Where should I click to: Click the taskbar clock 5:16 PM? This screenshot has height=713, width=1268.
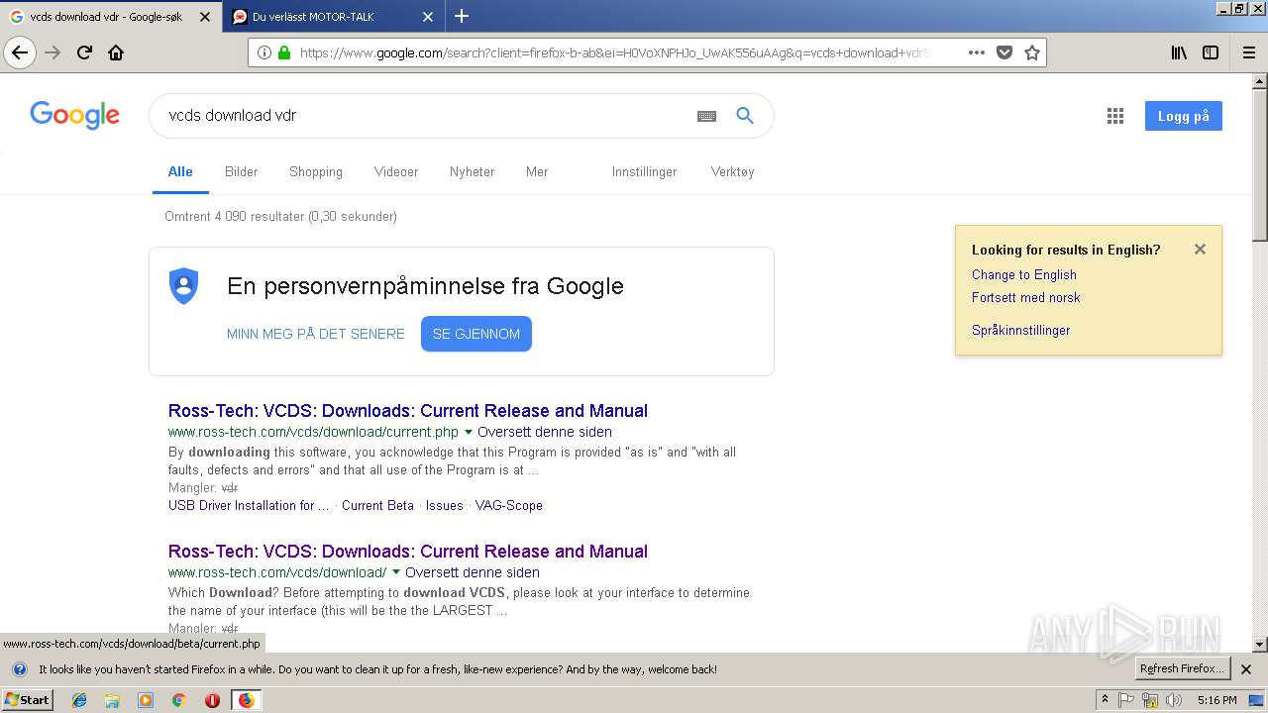coord(1216,700)
